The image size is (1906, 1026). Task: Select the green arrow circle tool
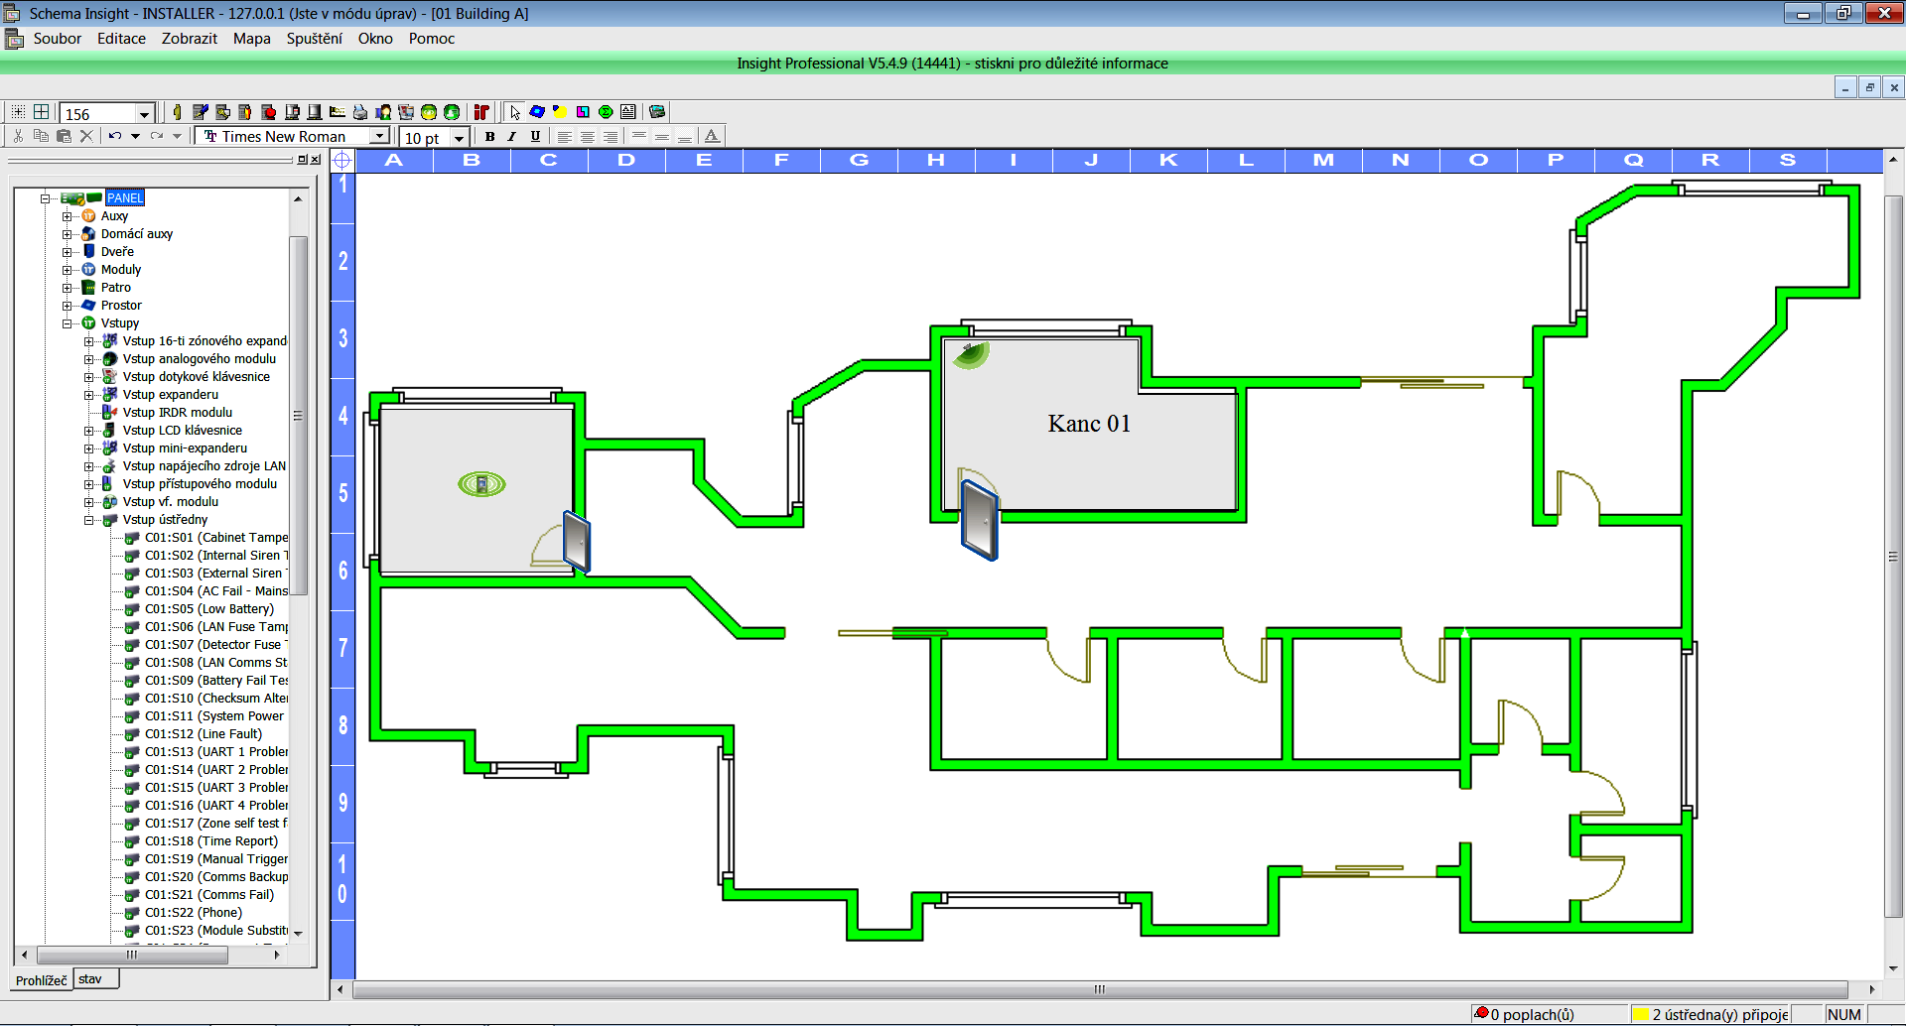451,112
